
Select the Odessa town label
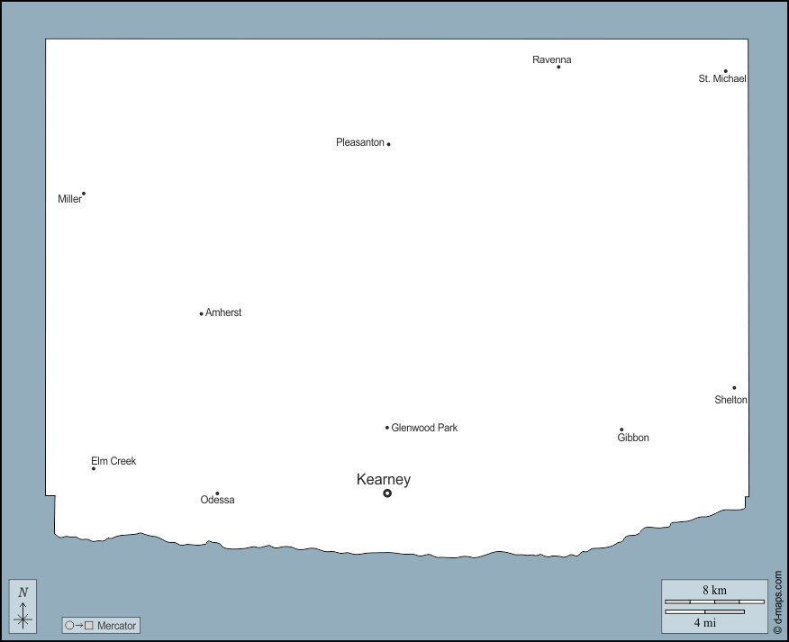217,500
